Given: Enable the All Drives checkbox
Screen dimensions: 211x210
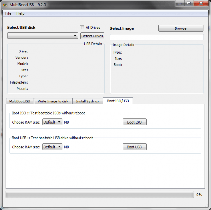Looking at the screenshot, I should (82, 27).
